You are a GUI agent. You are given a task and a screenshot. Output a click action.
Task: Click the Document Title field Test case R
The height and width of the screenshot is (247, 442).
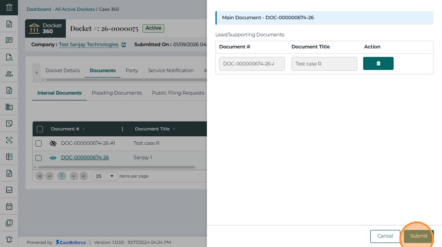click(324, 64)
